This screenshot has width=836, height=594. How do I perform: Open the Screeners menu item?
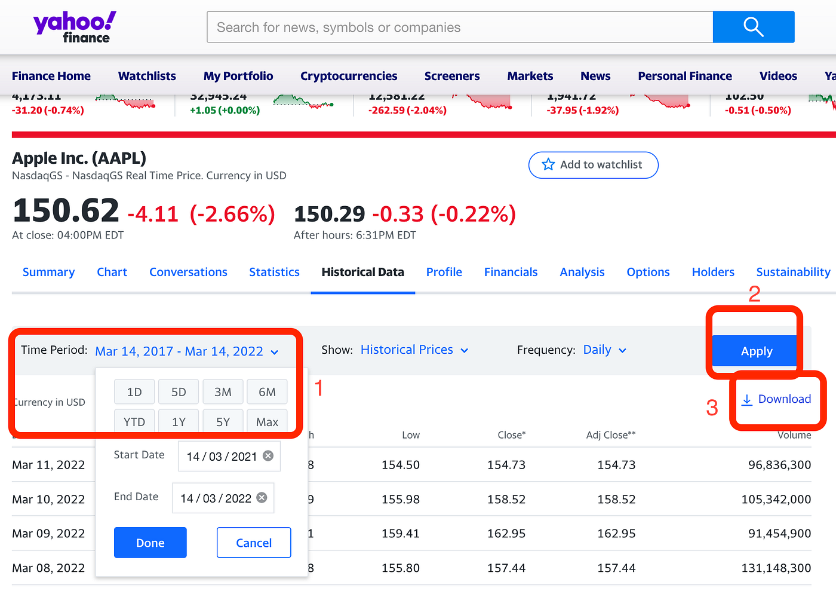click(452, 76)
